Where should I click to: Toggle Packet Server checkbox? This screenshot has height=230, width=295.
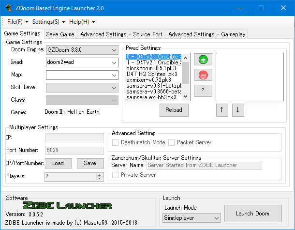click(x=171, y=142)
